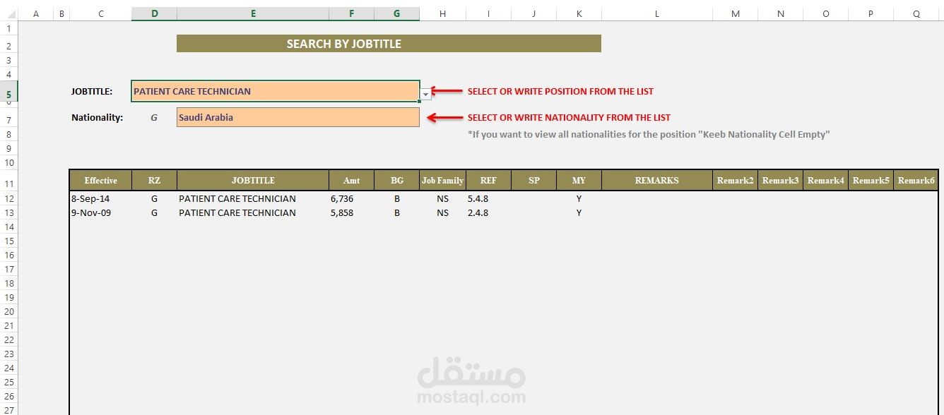Select row 1 header
This screenshot has width=944, height=415.
click(8, 29)
